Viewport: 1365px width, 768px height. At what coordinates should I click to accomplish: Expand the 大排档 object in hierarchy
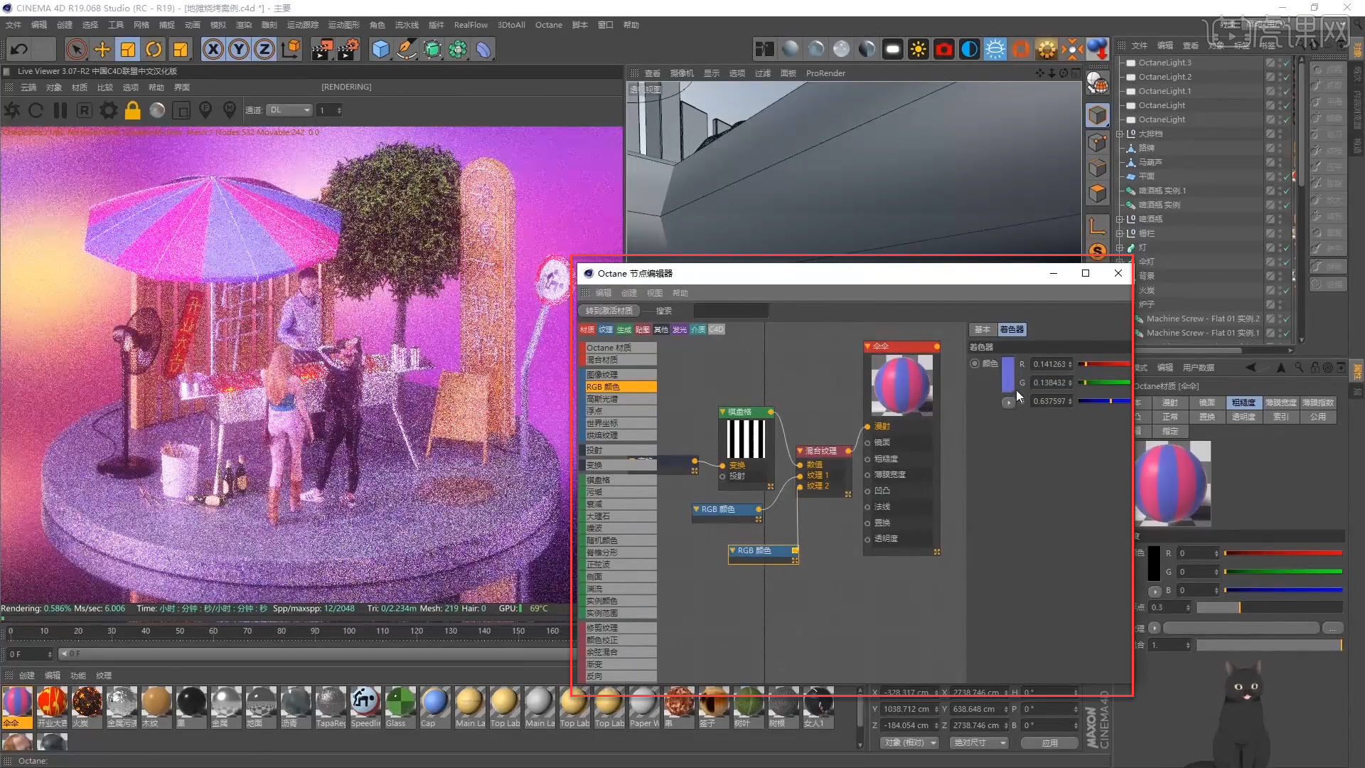(x=1120, y=134)
